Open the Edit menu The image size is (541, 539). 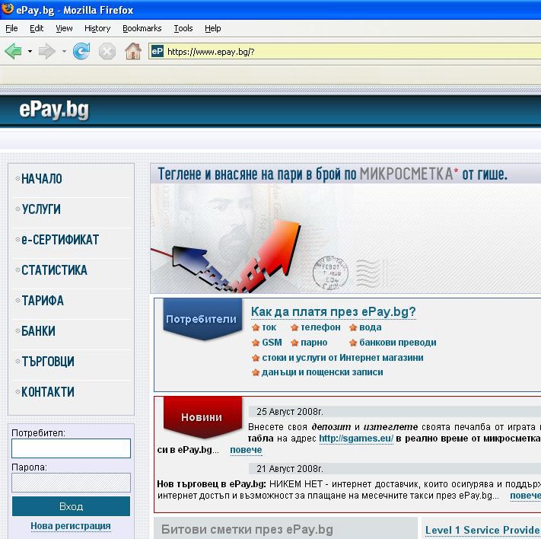(37, 28)
